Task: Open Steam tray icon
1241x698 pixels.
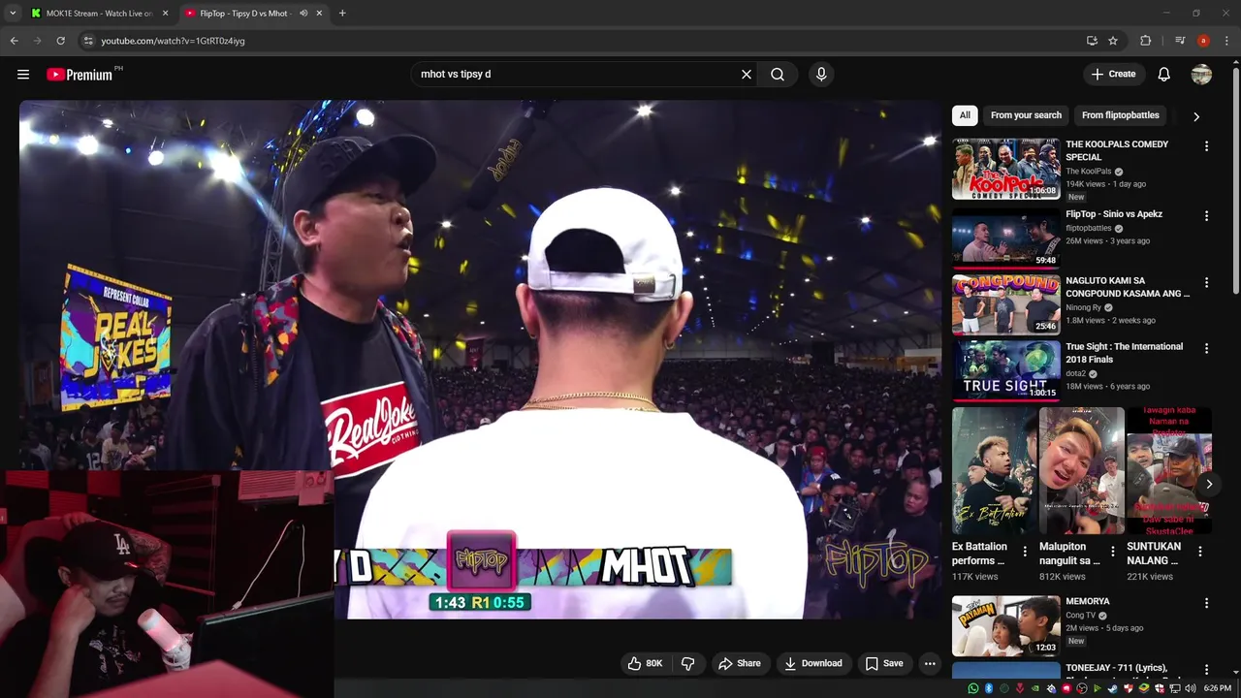Action: point(1112,688)
